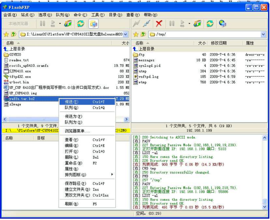This screenshot has width=270, height=220.
Task: Go up one folder in remote pane
Action: tap(143, 34)
